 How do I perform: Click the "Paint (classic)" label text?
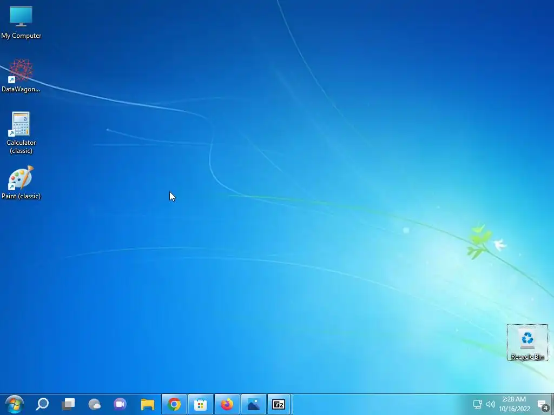pos(21,196)
